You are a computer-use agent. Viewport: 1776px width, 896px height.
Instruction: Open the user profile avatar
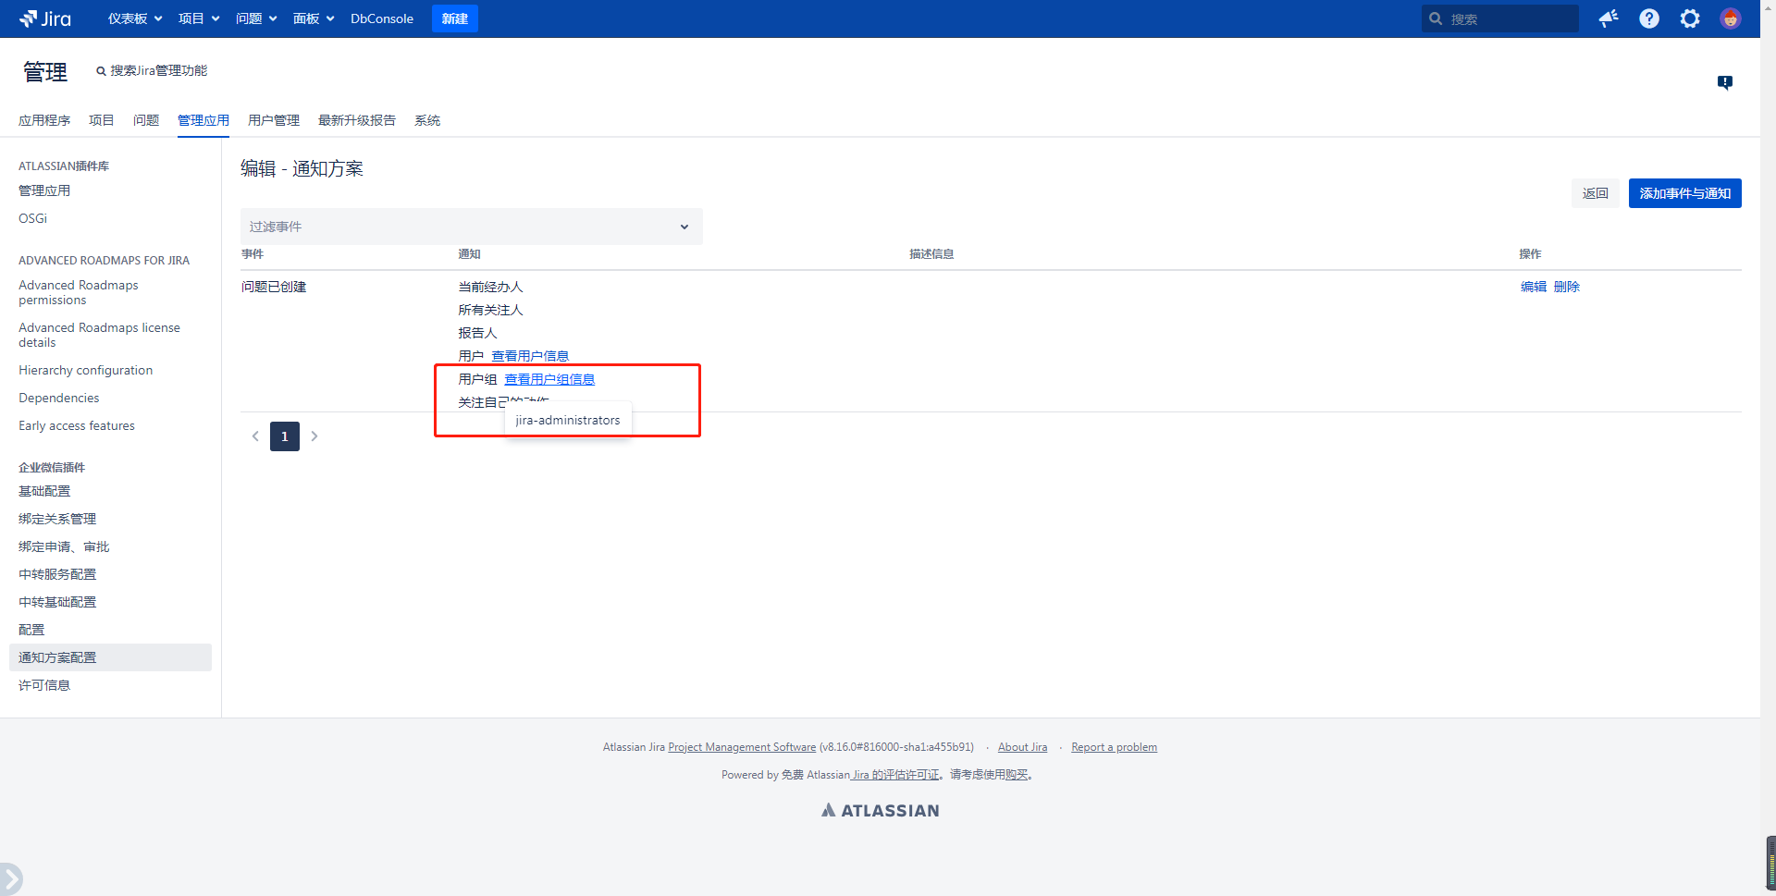coord(1730,18)
